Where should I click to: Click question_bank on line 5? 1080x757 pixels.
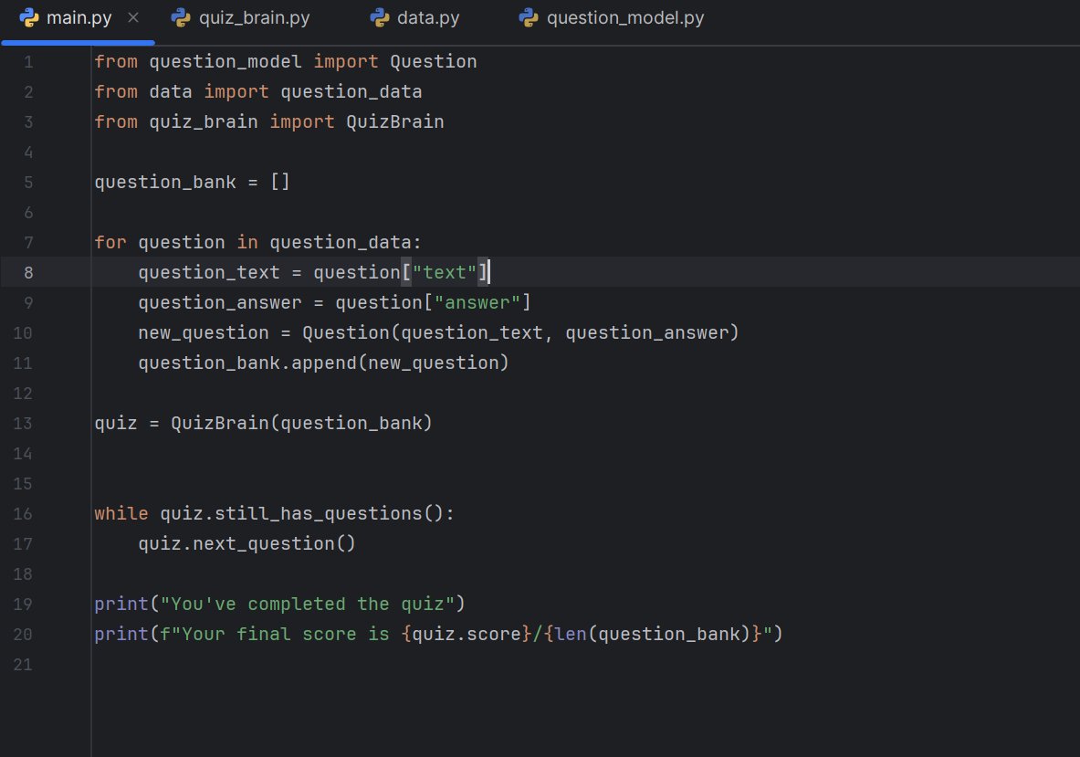click(165, 182)
